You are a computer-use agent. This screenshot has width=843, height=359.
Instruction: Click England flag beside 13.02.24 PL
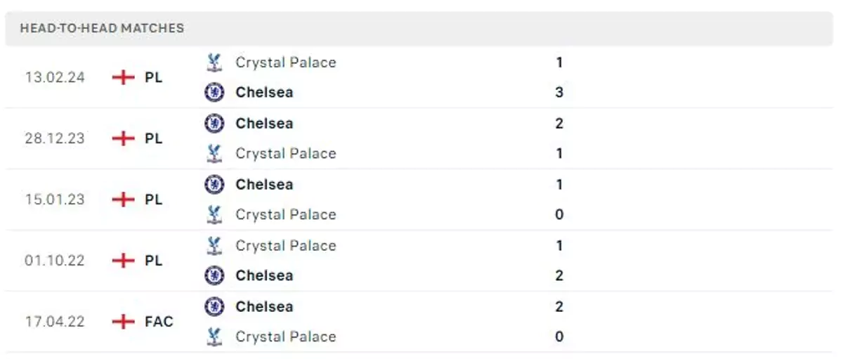click(124, 77)
